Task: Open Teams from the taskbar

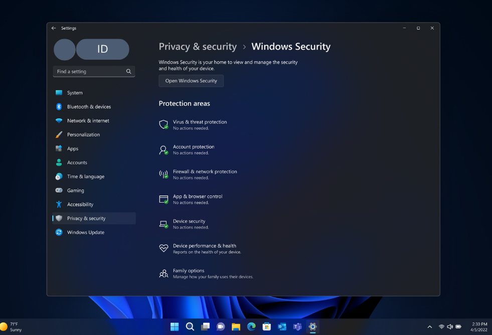Action: click(297, 327)
